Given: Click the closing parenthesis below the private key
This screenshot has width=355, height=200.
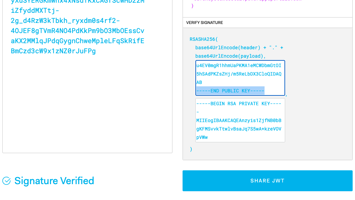Looking at the screenshot, I should click(191, 149).
